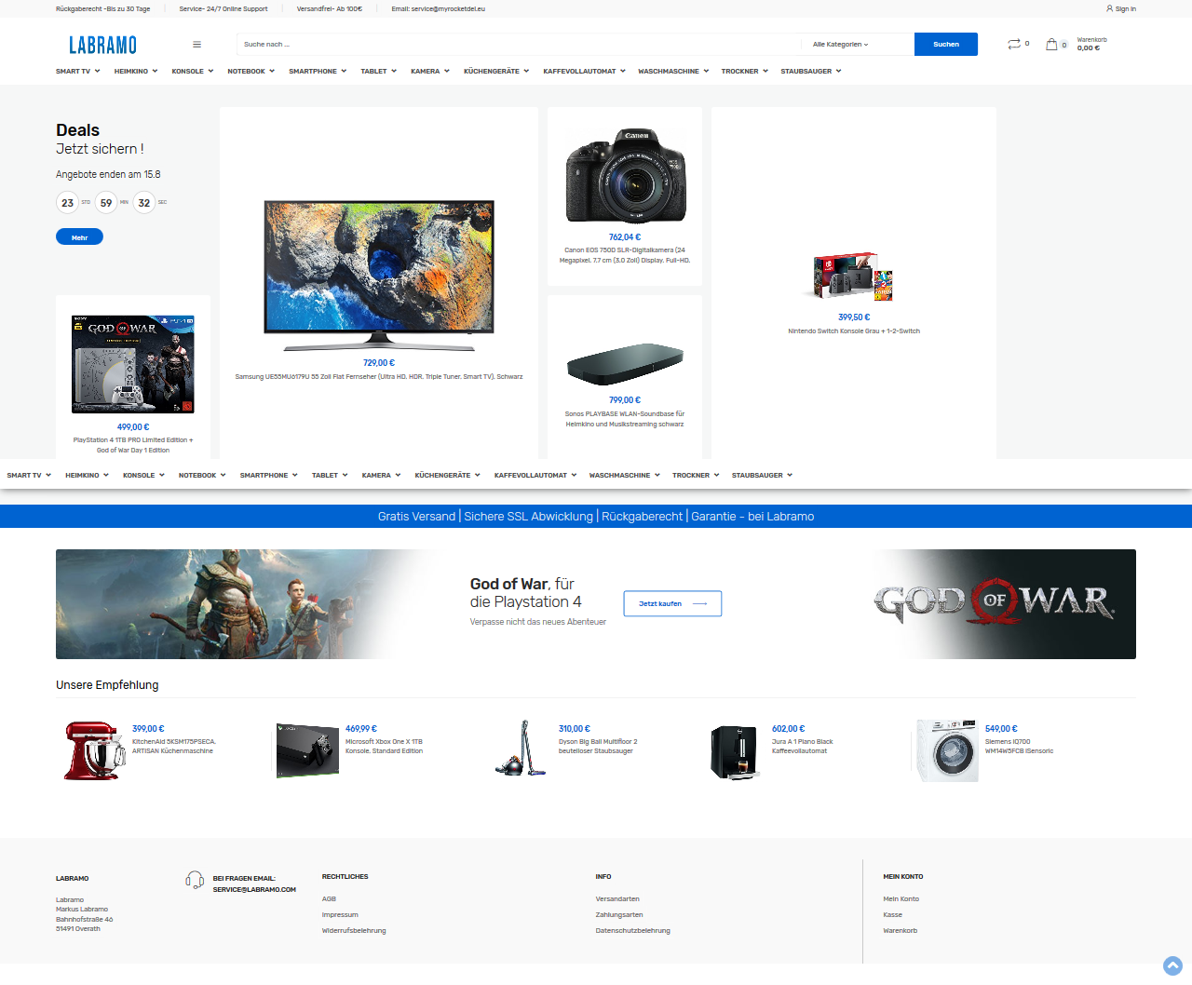This screenshot has width=1192, height=985.
Task: Open the Datenschutzbelehrung footer link
Action: [x=633, y=931]
